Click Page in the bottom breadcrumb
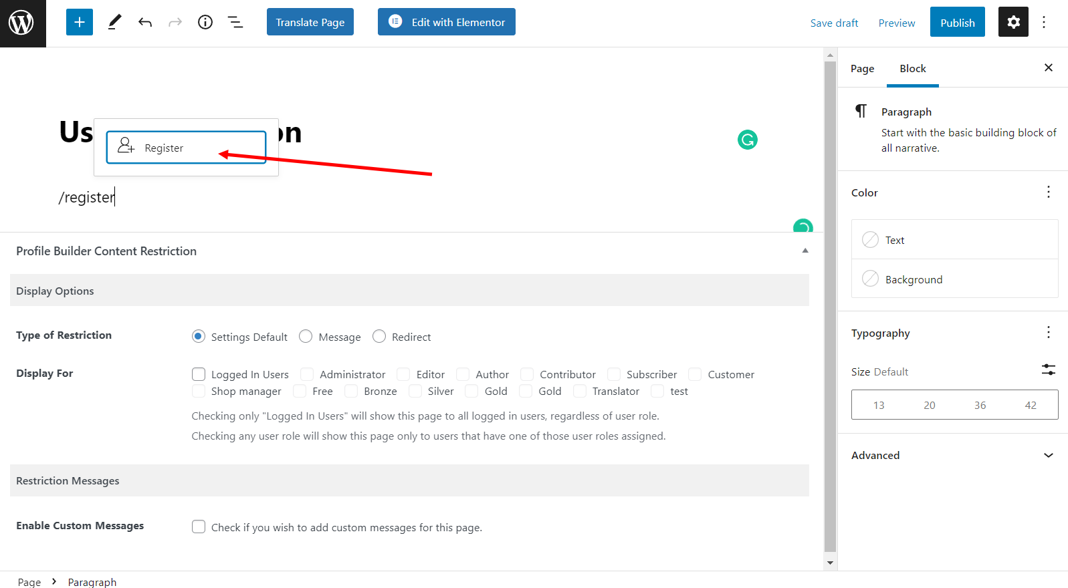The image size is (1068, 588). (x=29, y=582)
